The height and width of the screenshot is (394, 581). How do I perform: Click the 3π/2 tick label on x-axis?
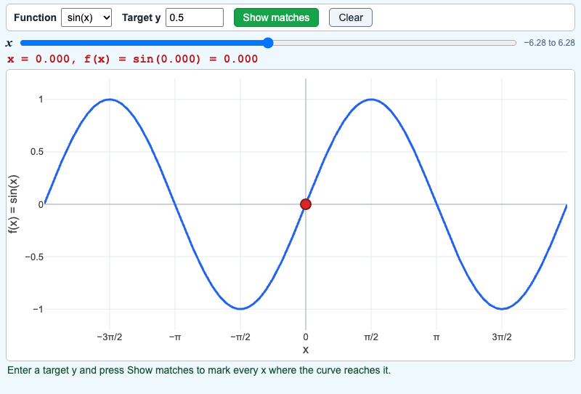(502, 337)
